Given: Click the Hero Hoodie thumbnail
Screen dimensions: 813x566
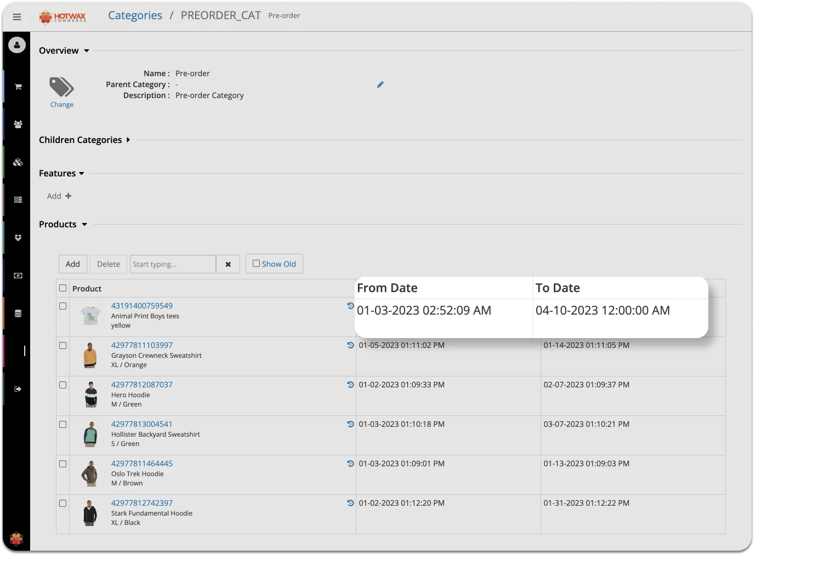Looking at the screenshot, I should pos(91,395).
